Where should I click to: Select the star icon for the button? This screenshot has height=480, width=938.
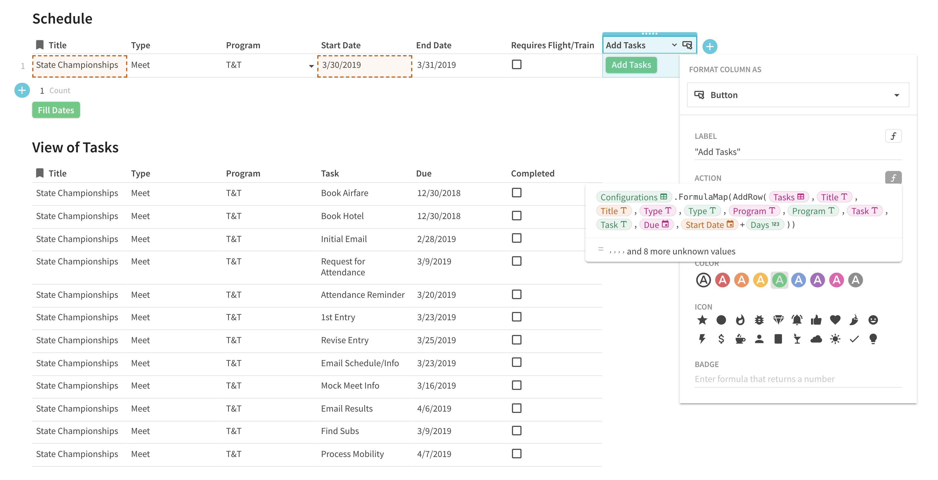pyautogui.click(x=702, y=320)
